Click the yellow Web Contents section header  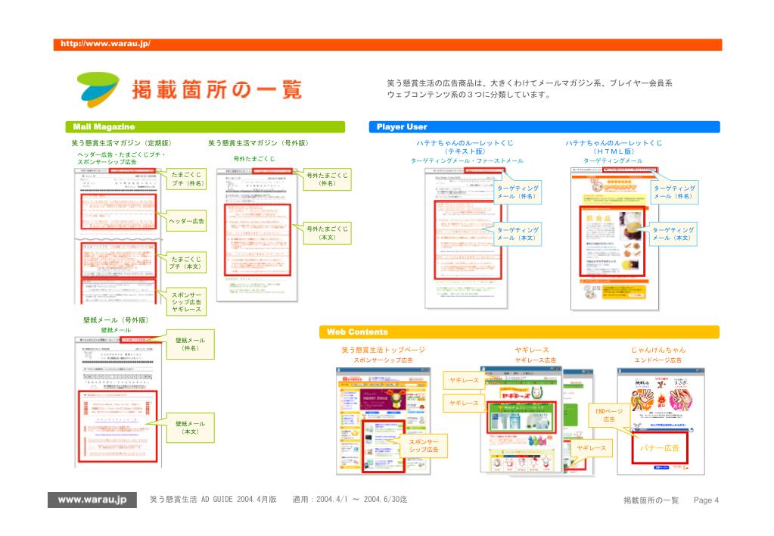pyautogui.click(x=519, y=332)
